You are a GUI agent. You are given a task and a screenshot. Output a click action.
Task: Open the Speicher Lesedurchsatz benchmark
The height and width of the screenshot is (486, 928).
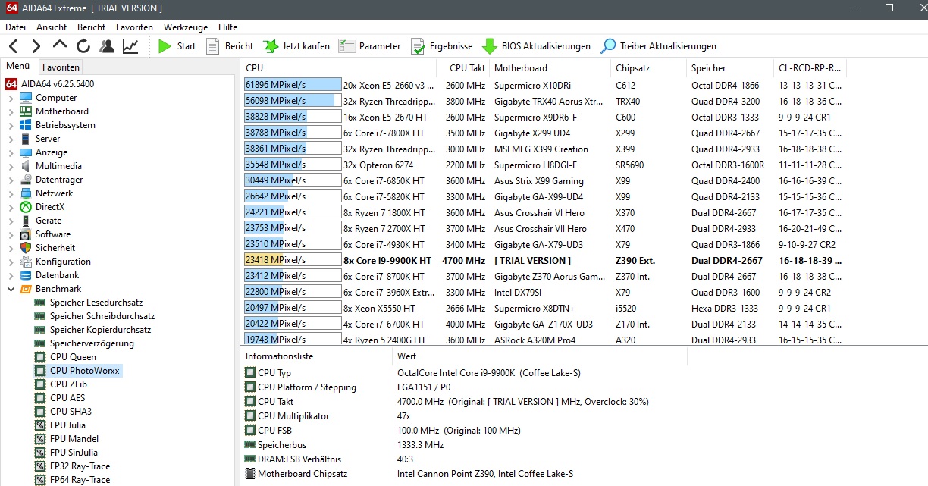(96, 303)
